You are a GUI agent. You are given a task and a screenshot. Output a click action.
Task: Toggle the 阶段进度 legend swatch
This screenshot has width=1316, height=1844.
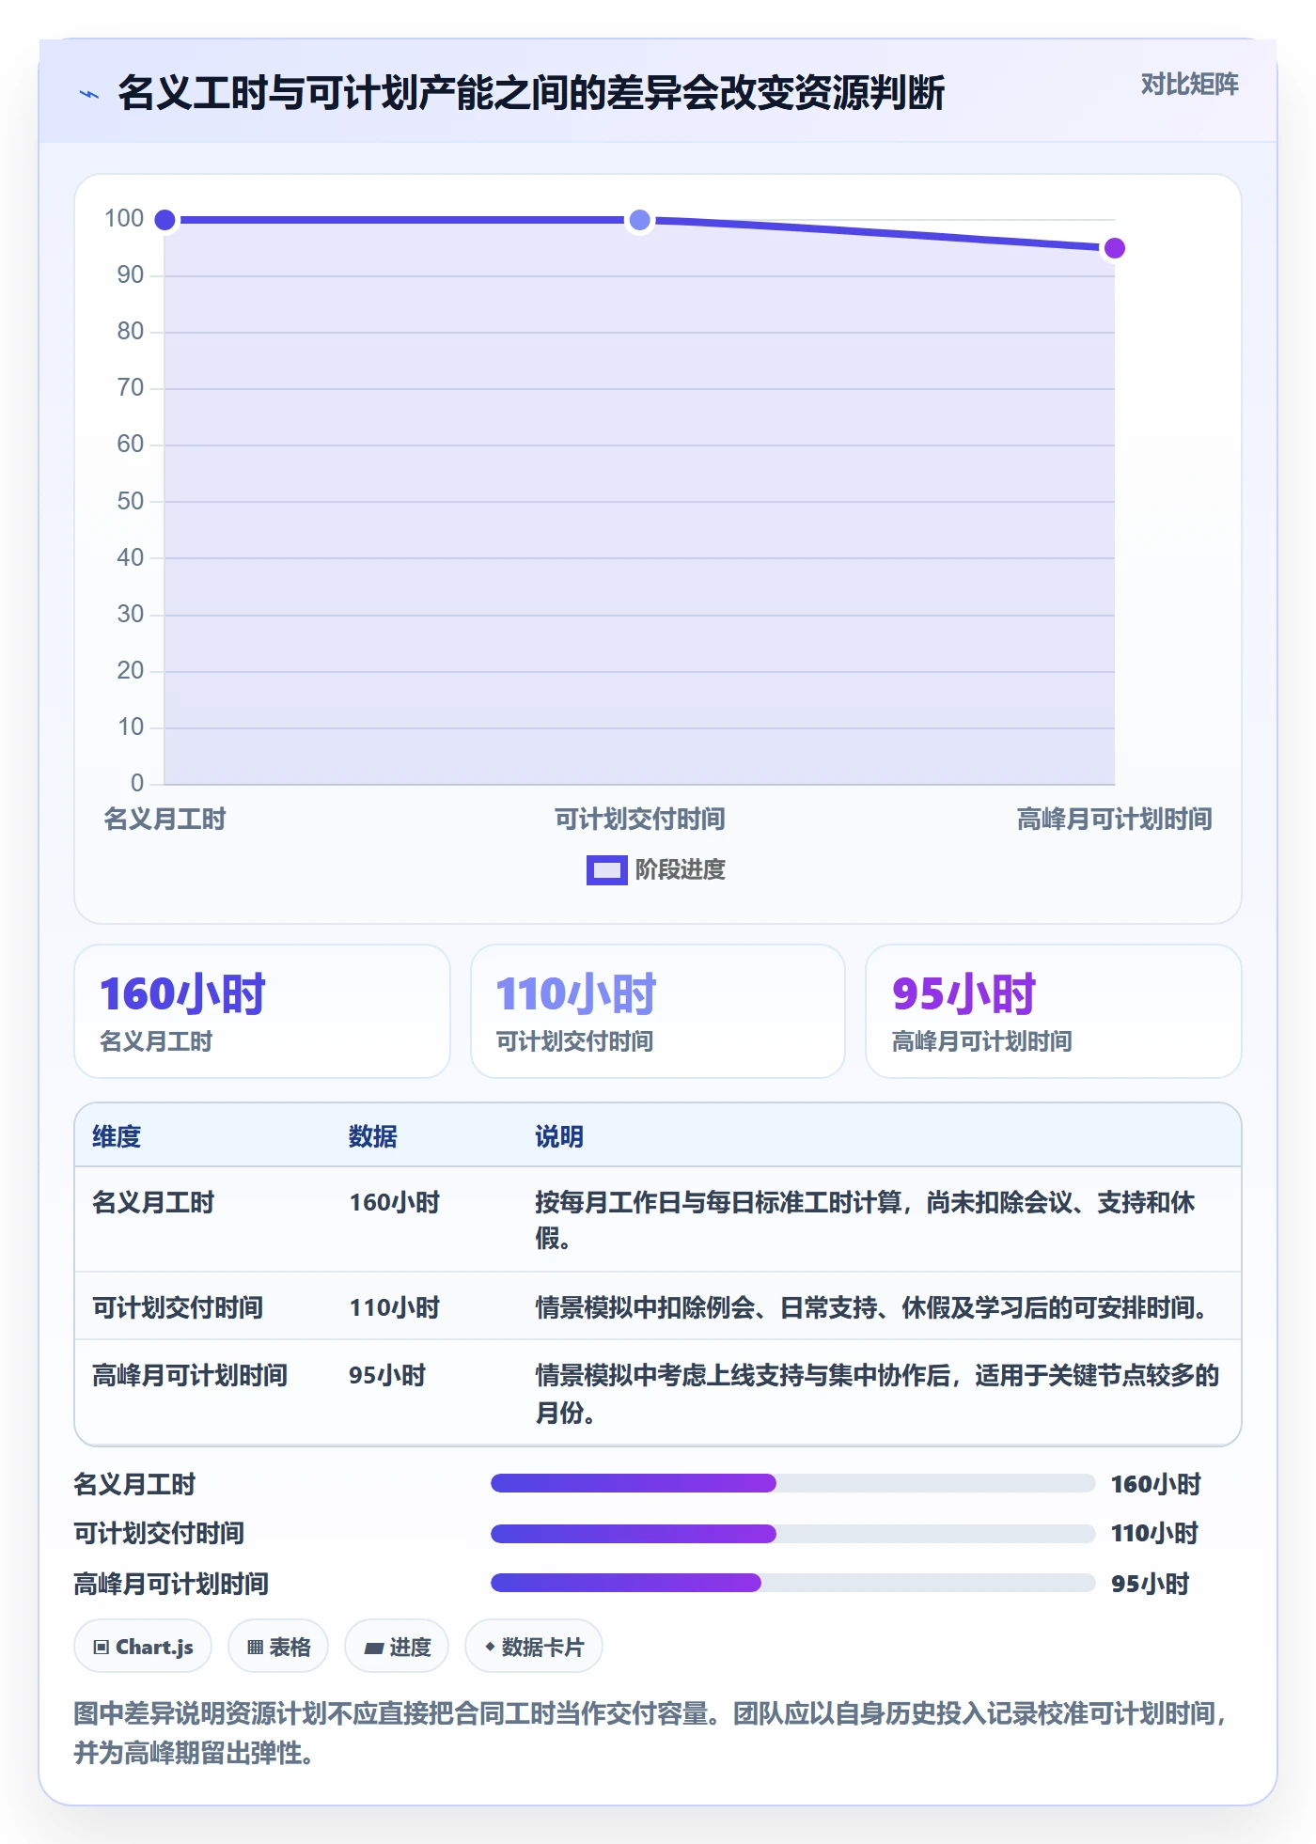pos(606,870)
